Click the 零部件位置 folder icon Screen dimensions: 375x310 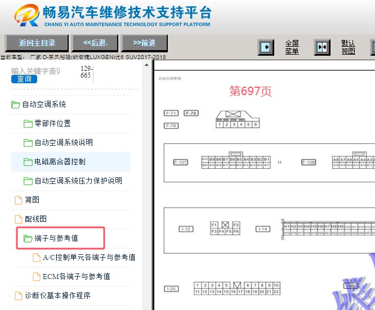point(28,124)
